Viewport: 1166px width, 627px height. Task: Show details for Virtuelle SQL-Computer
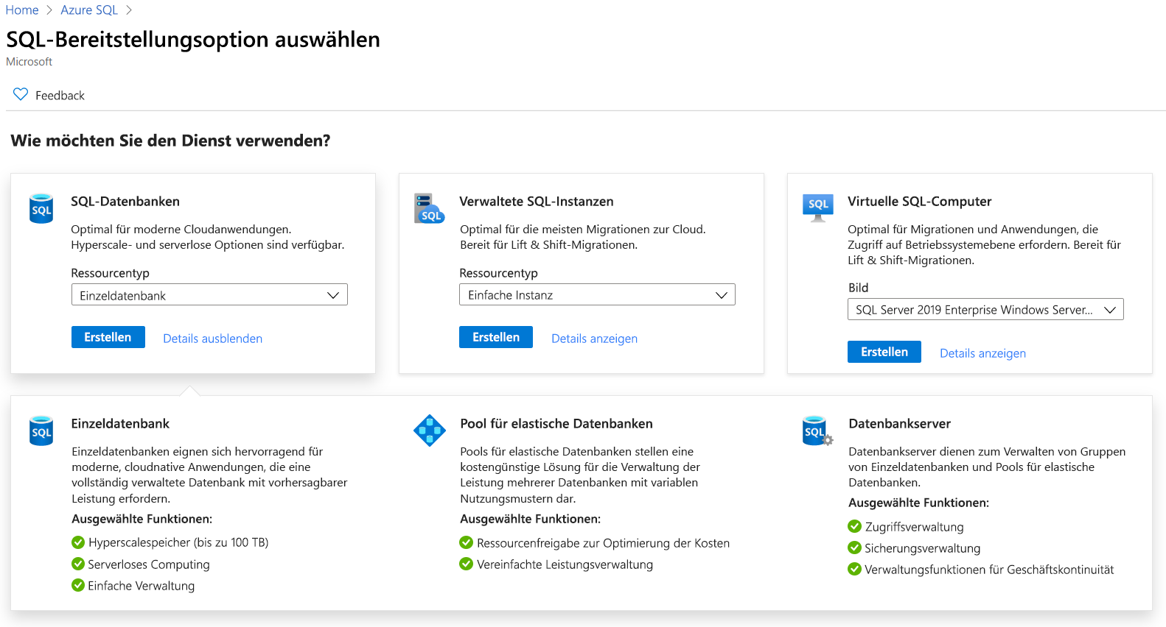[982, 353]
